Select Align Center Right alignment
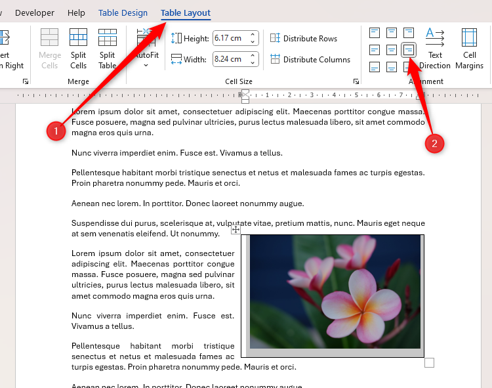The width and height of the screenshot is (492, 388). 409,50
